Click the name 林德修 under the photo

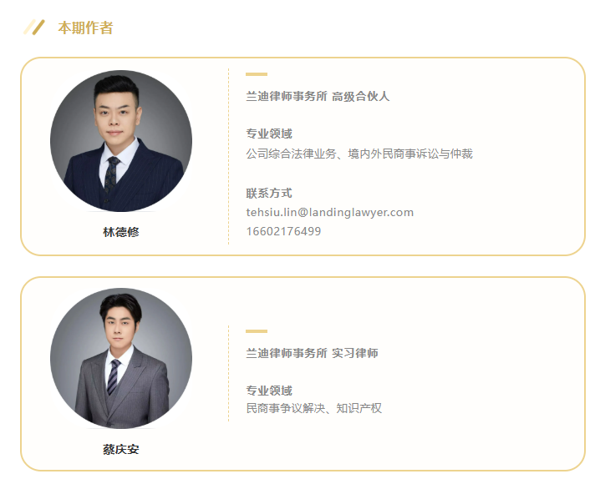click(121, 232)
